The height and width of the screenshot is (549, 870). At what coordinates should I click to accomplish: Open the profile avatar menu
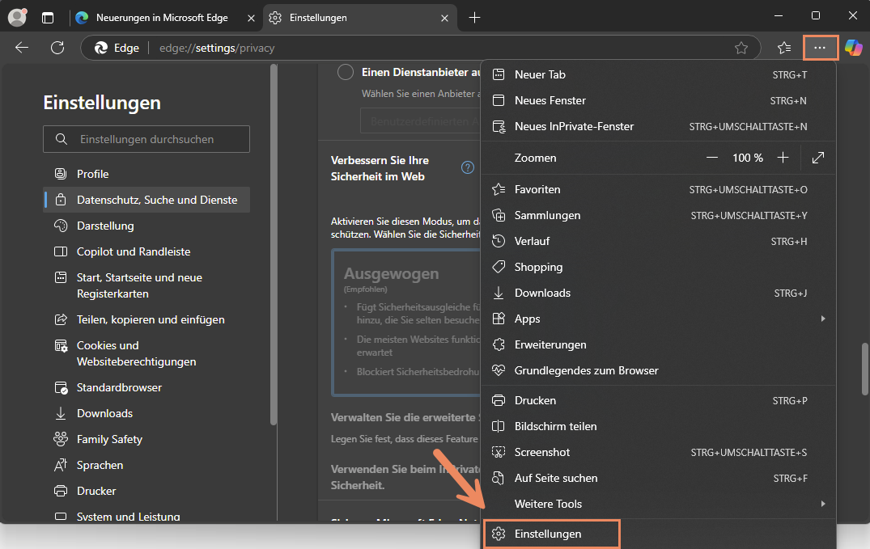(x=17, y=18)
